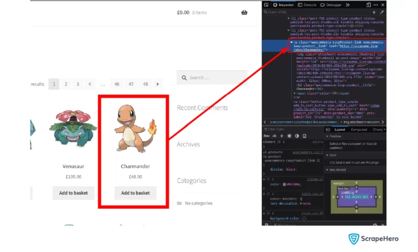This screenshot has width=418, height=252.
Task: Switch to the Console tab
Action: 307,5
